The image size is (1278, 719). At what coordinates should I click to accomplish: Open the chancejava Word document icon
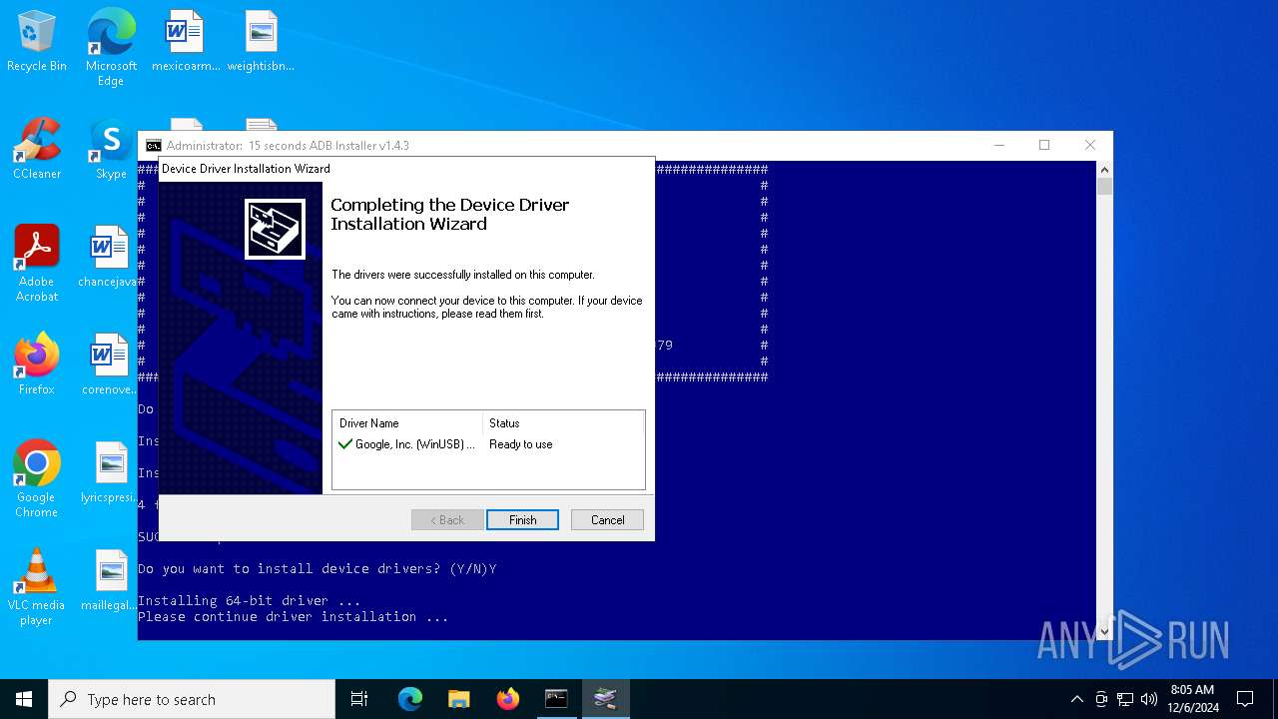pos(108,258)
